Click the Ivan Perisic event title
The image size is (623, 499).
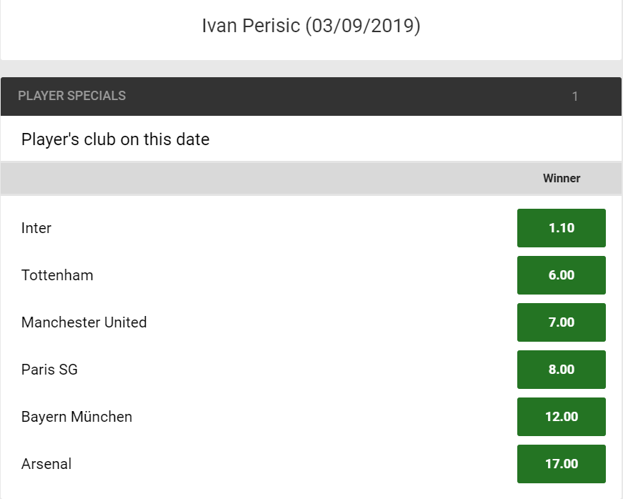coord(311,26)
